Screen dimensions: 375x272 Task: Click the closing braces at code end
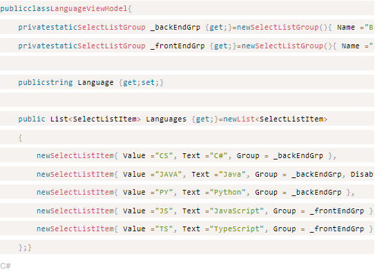point(25,247)
